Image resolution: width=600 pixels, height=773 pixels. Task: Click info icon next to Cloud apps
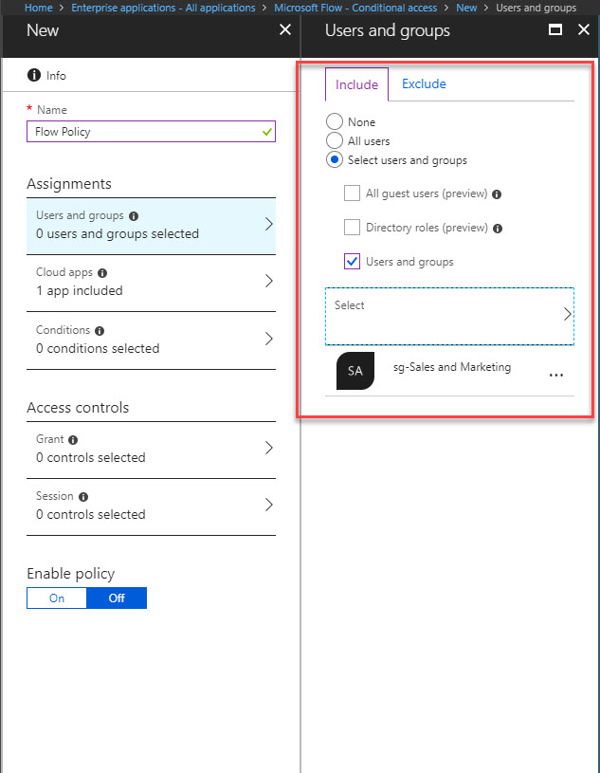[x=102, y=272]
